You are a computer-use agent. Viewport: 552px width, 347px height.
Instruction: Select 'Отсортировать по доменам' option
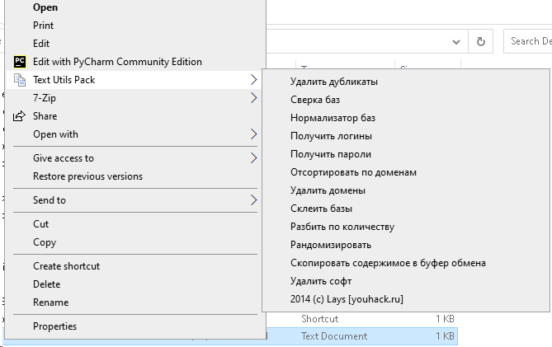353,172
